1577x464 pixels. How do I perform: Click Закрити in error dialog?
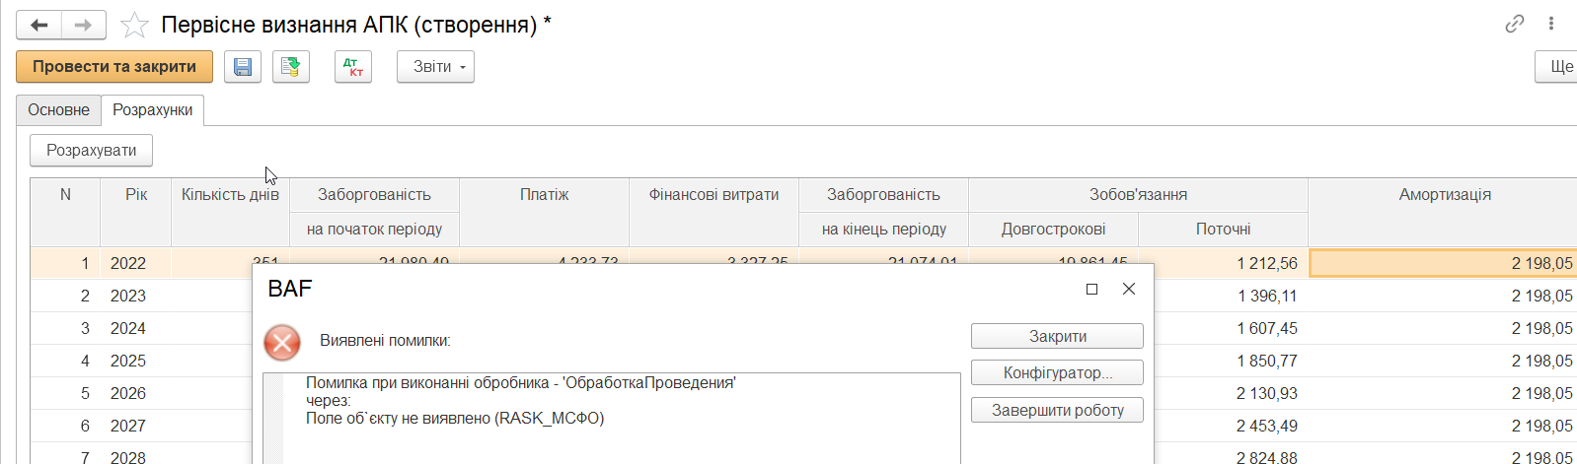tap(1057, 336)
